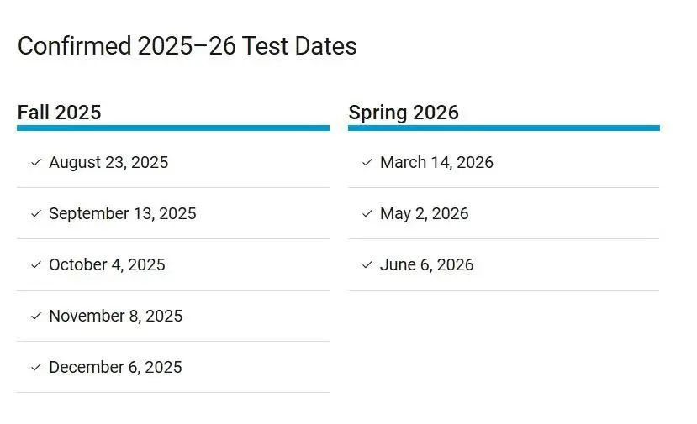Click the December 6, 2025 date text

[x=115, y=367]
